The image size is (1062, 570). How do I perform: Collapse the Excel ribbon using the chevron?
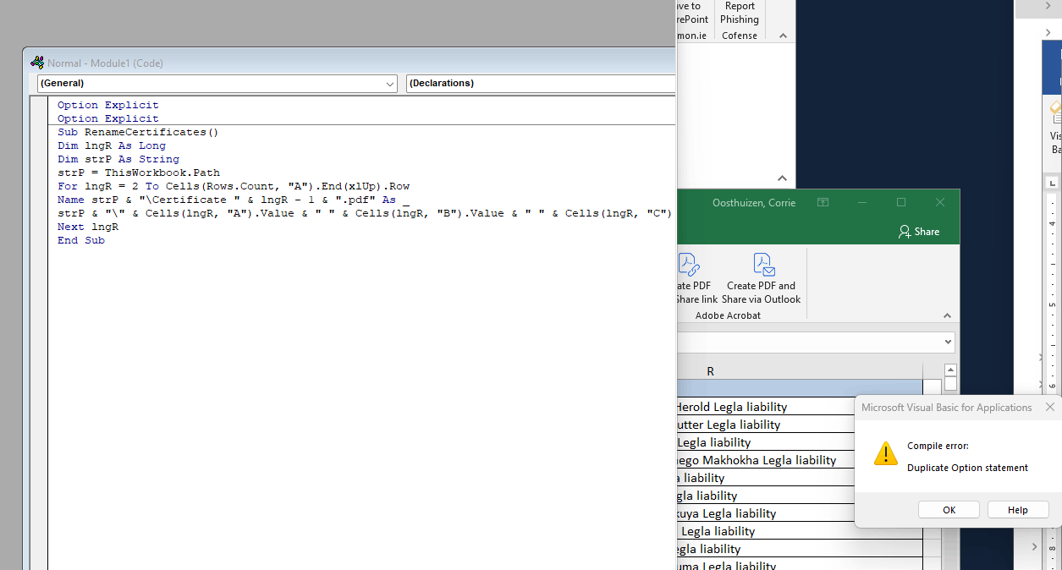coord(947,315)
